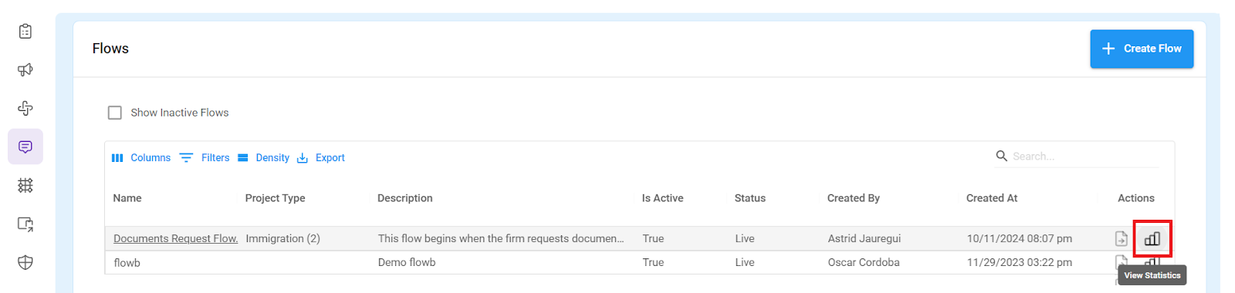Screen dimensions: 1235x293
Task: Select the chat flows sidebar icon
Action: [x=25, y=146]
